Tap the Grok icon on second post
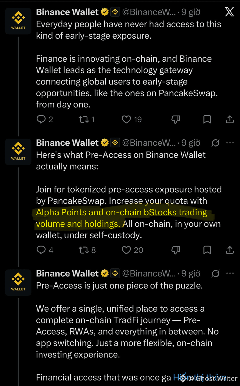The width and height of the screenshot is (240, 386). 216,143
